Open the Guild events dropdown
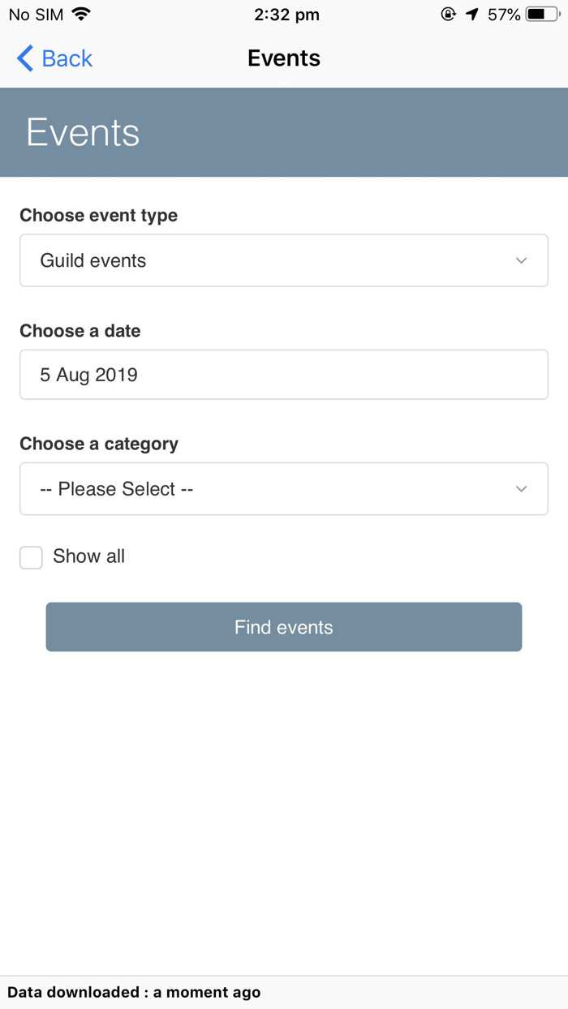The width and height of the screenshot is (568, 1009). (x=283, y=260)
